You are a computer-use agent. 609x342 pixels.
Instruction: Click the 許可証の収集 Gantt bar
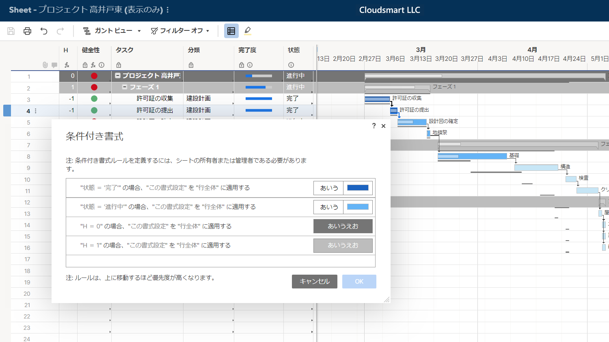[x=378, y=99]
